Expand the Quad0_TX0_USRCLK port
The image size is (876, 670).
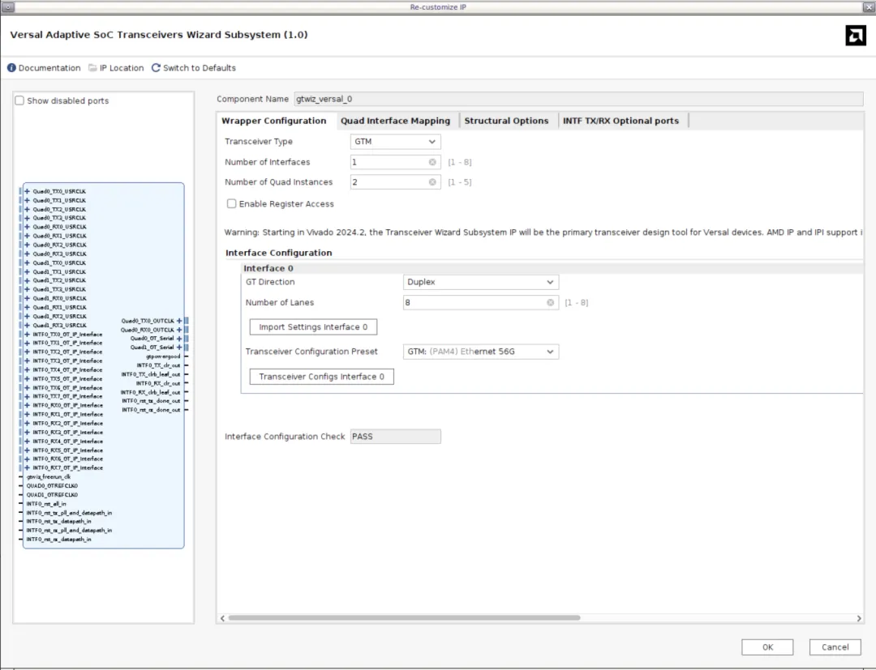pos(27,191)
